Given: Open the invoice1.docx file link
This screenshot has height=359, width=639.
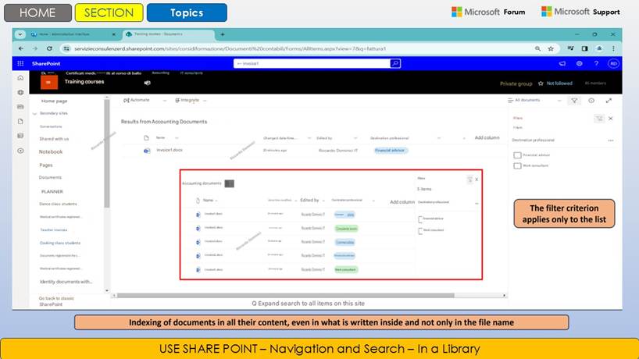Looking at the screenshot, I should tap(169, 149).
